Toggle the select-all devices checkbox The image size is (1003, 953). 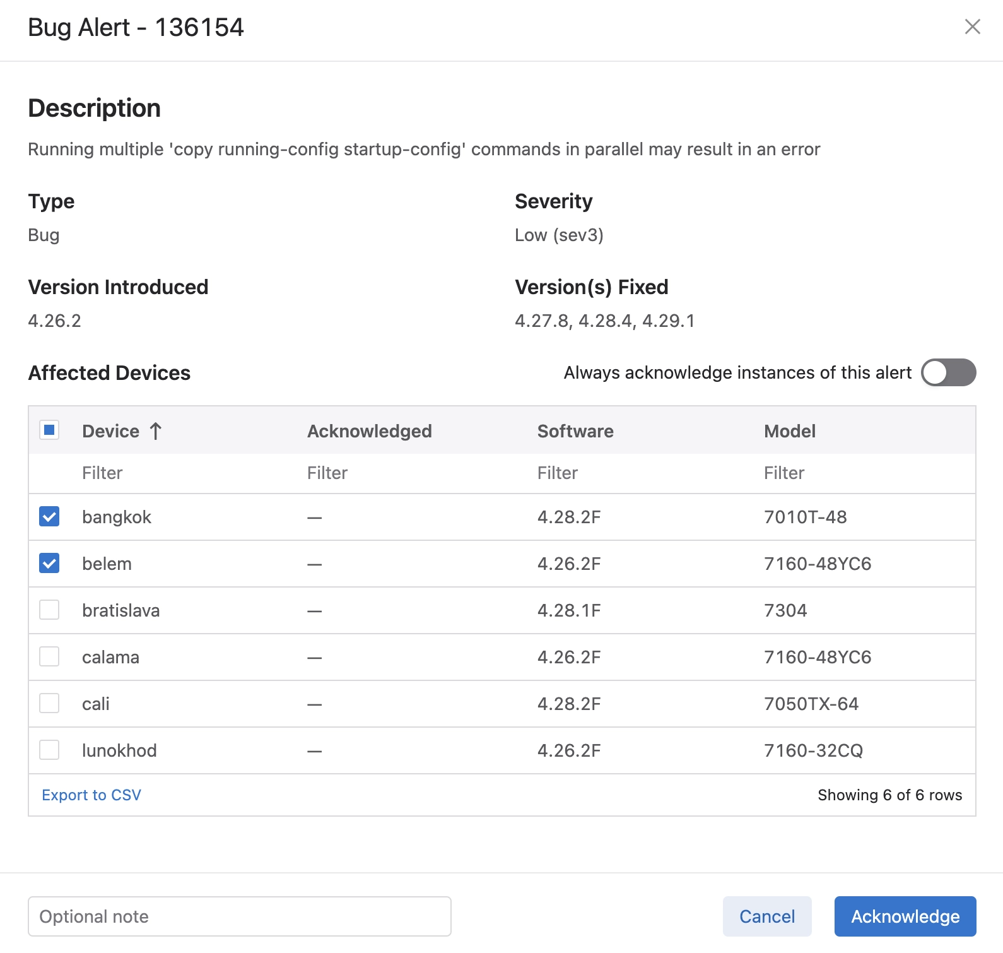coord(49,430)
